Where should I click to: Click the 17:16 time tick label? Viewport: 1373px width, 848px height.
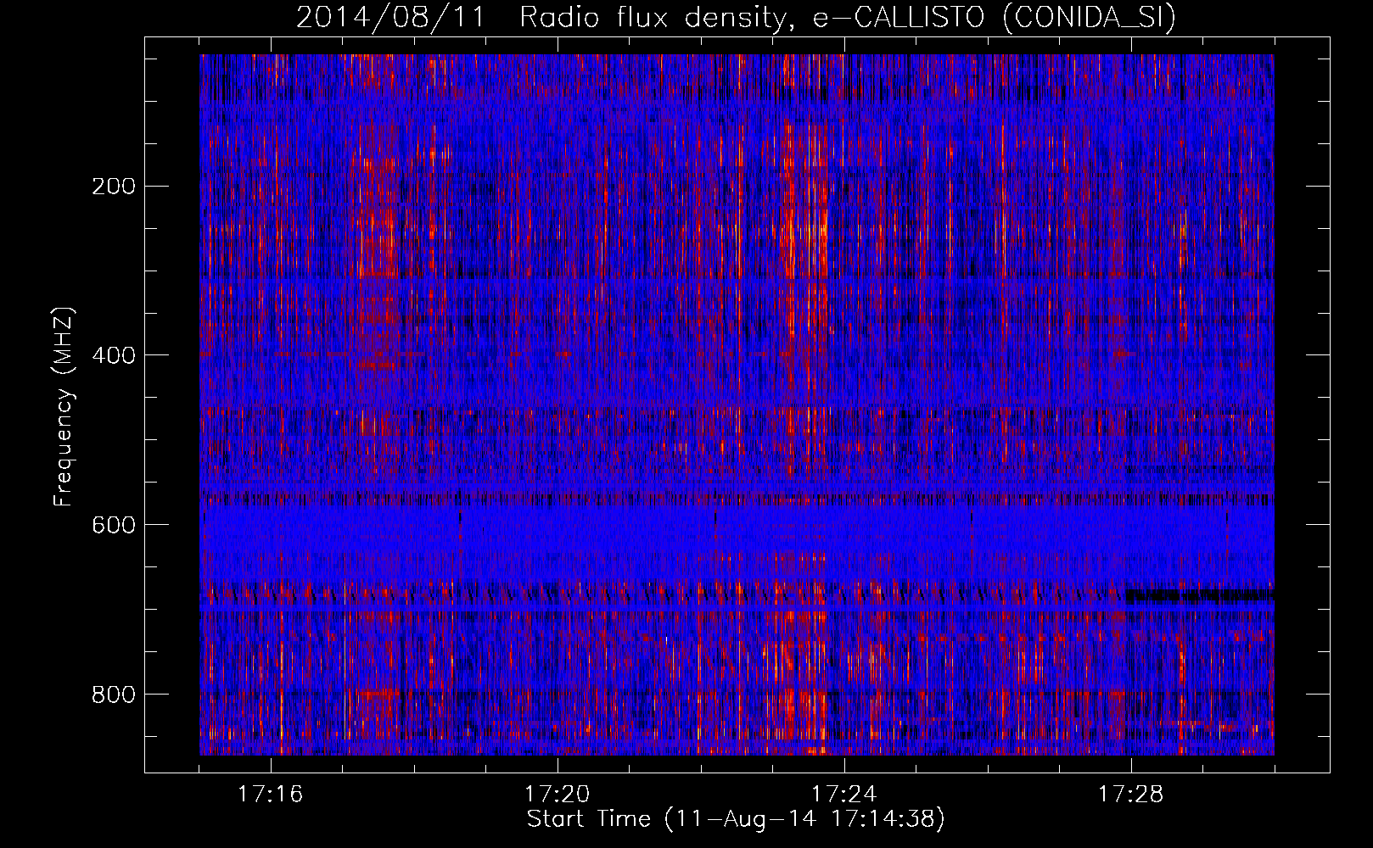271,795
